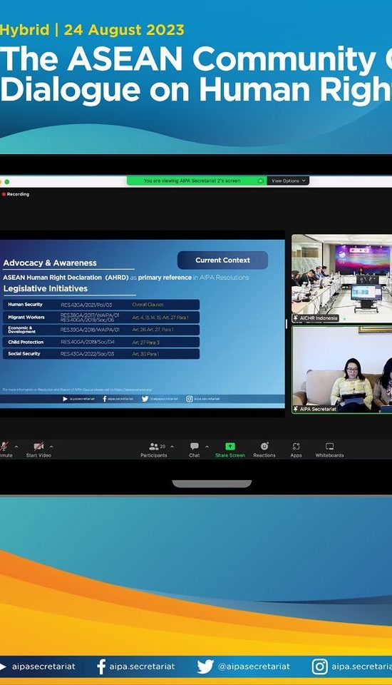
Task: Click the large Facebook icon in the poster footer
Action: [x=101, y=666]
